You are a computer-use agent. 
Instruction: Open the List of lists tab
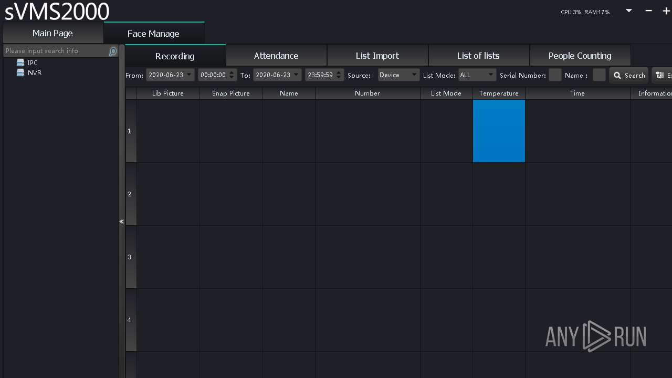(x=478, y=56)
